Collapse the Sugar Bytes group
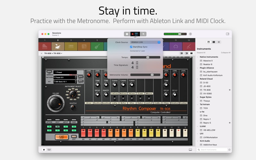256x160 pixels. (x=198, y=97)
